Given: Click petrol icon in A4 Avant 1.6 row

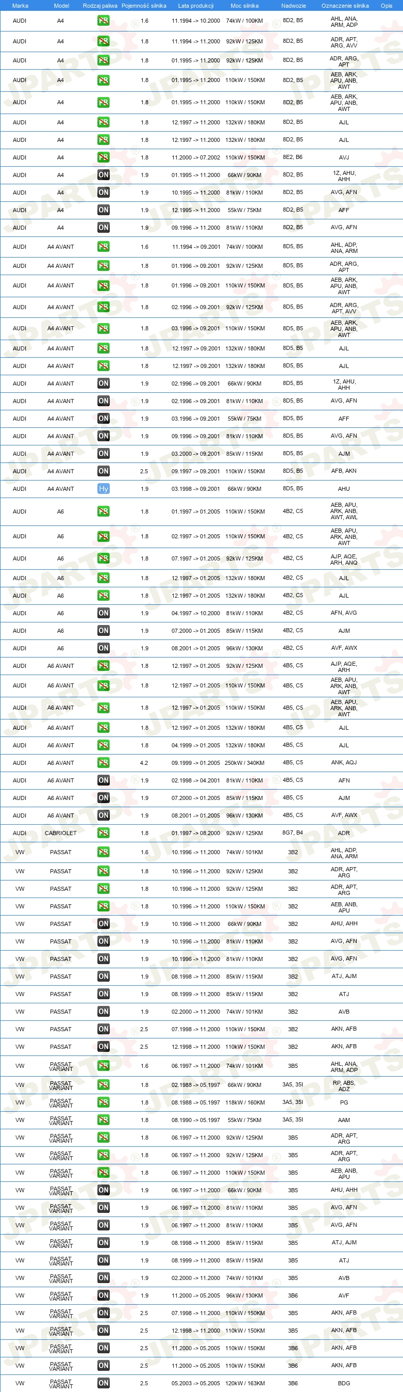Looking at the screenshot, I should (104, 247).
